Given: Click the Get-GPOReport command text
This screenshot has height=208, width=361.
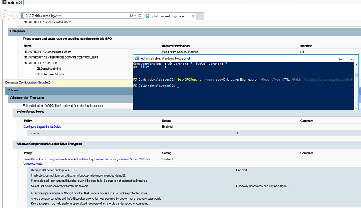Looking at the screenshot, I should coord(189,79).
